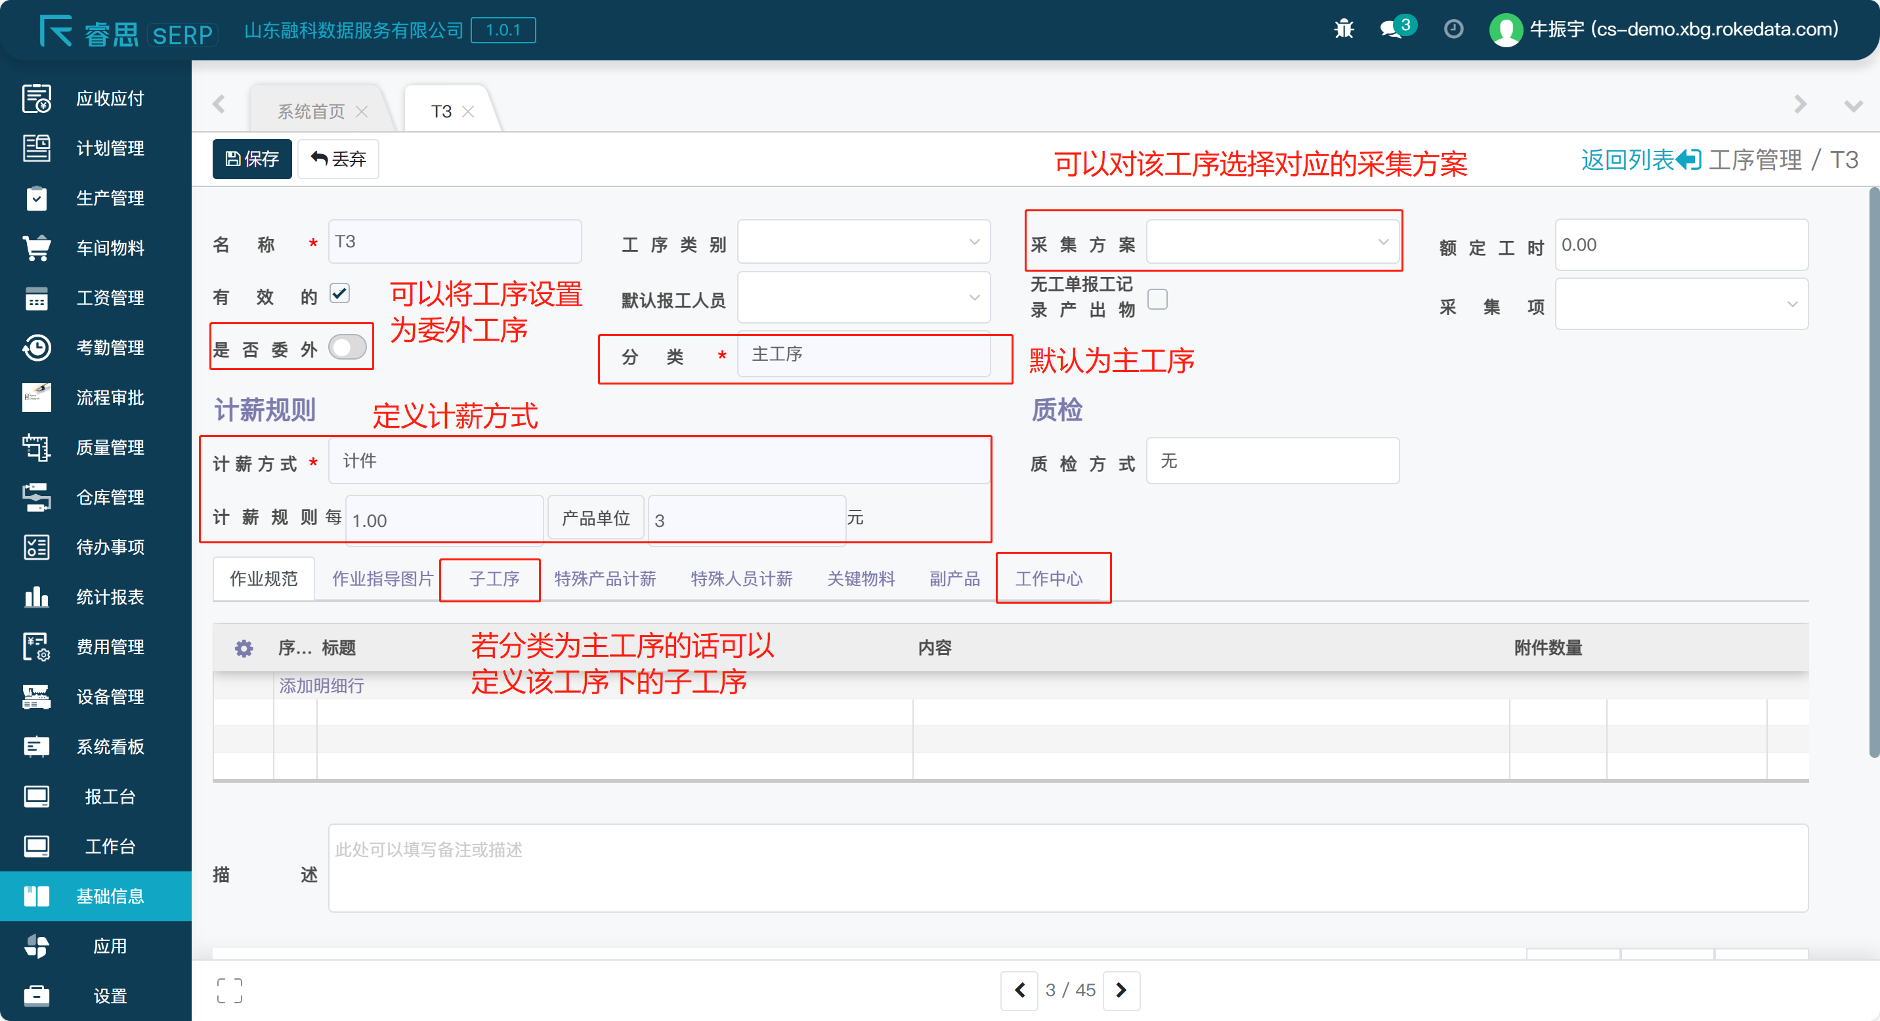Switch to the 子工序 tab

tap(494, 579)
